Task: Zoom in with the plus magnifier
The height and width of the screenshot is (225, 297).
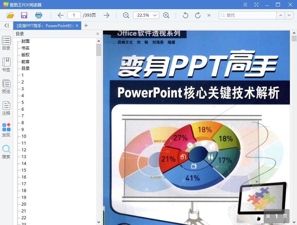Action: [166, 15]
